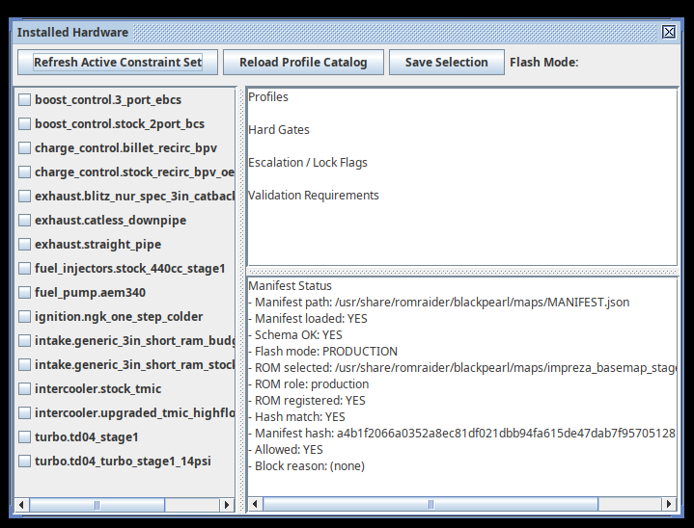Viewport: 694px width, 528px height.
Task: Select exhaust.catless_downpipe hardware checkbox
Action: [25, 221]
